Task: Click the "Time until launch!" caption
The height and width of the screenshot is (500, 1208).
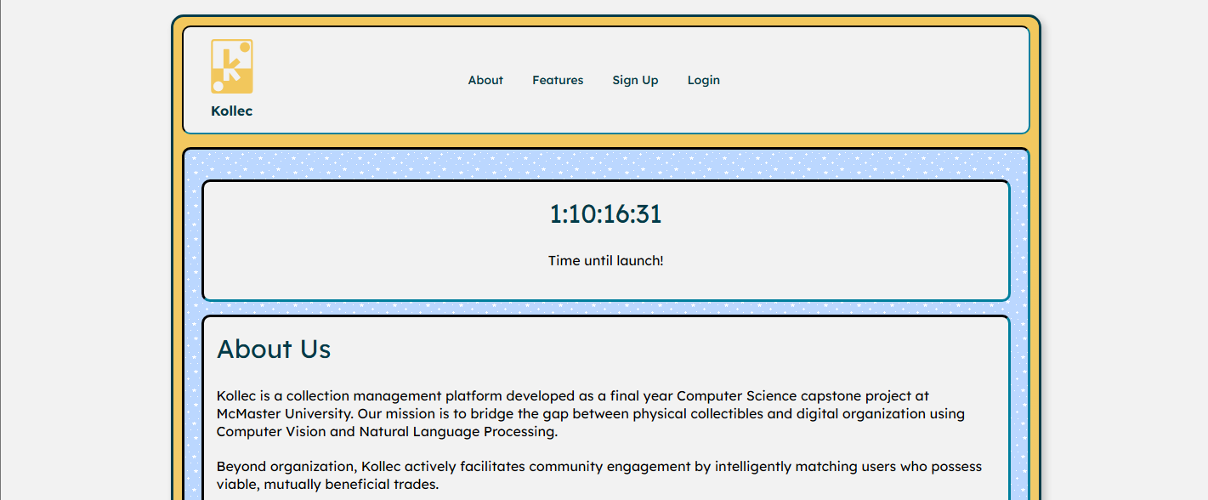Action: [605, 261]
